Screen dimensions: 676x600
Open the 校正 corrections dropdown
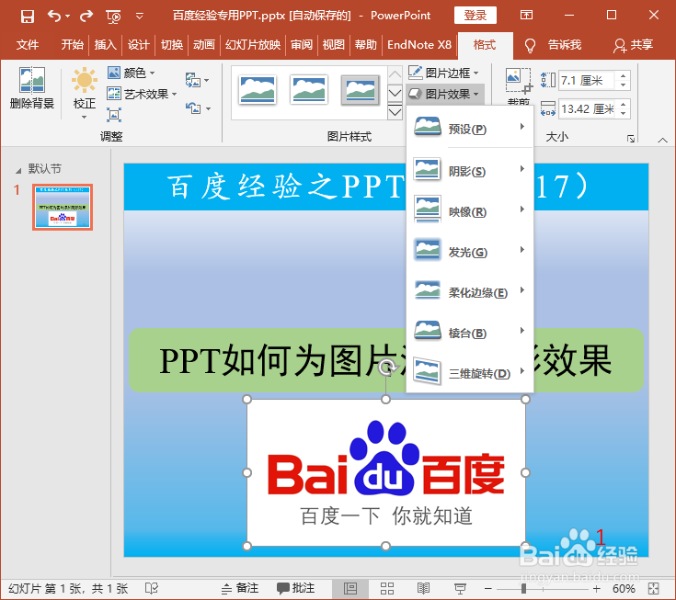coord(85,93)
